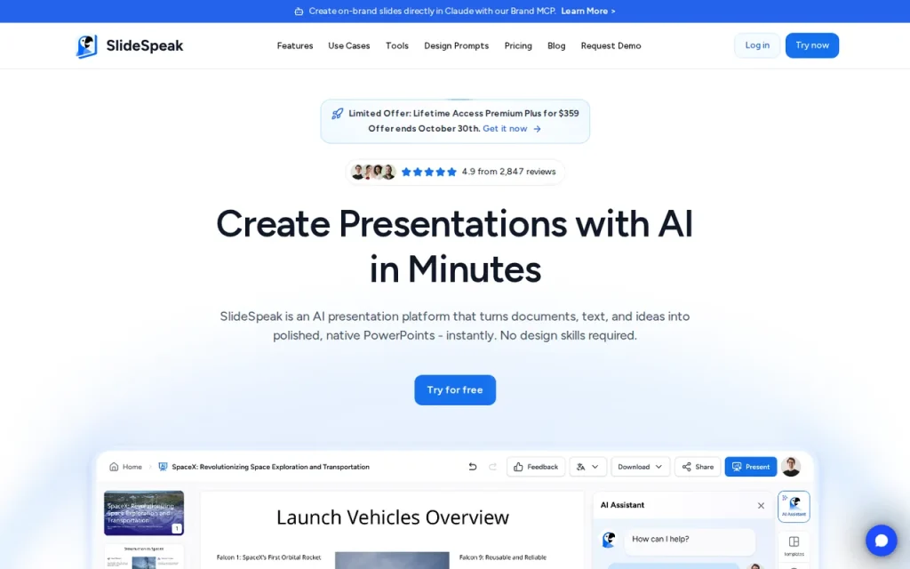This screenshot has width=910, height=569.
Task: Click the user profile avatar in demo
Action: [791, 467]
